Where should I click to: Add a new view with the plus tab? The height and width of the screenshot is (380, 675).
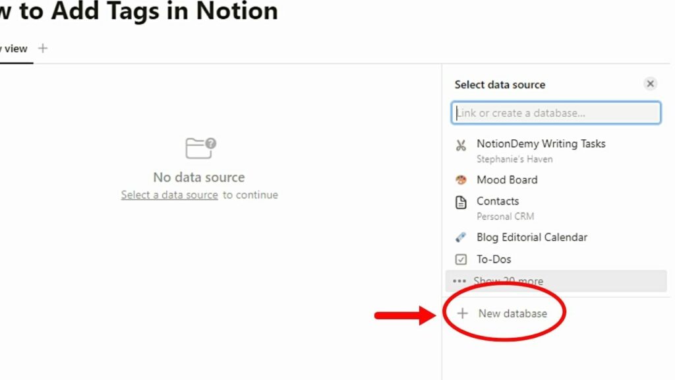[x=42, y=48]
